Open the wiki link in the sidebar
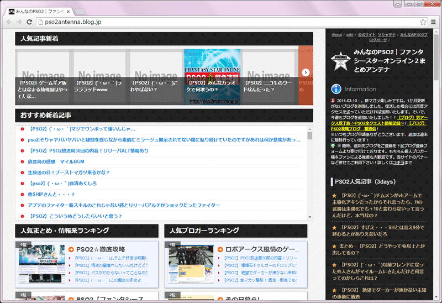This screenshot has height=303, width=442. point(350,35)
